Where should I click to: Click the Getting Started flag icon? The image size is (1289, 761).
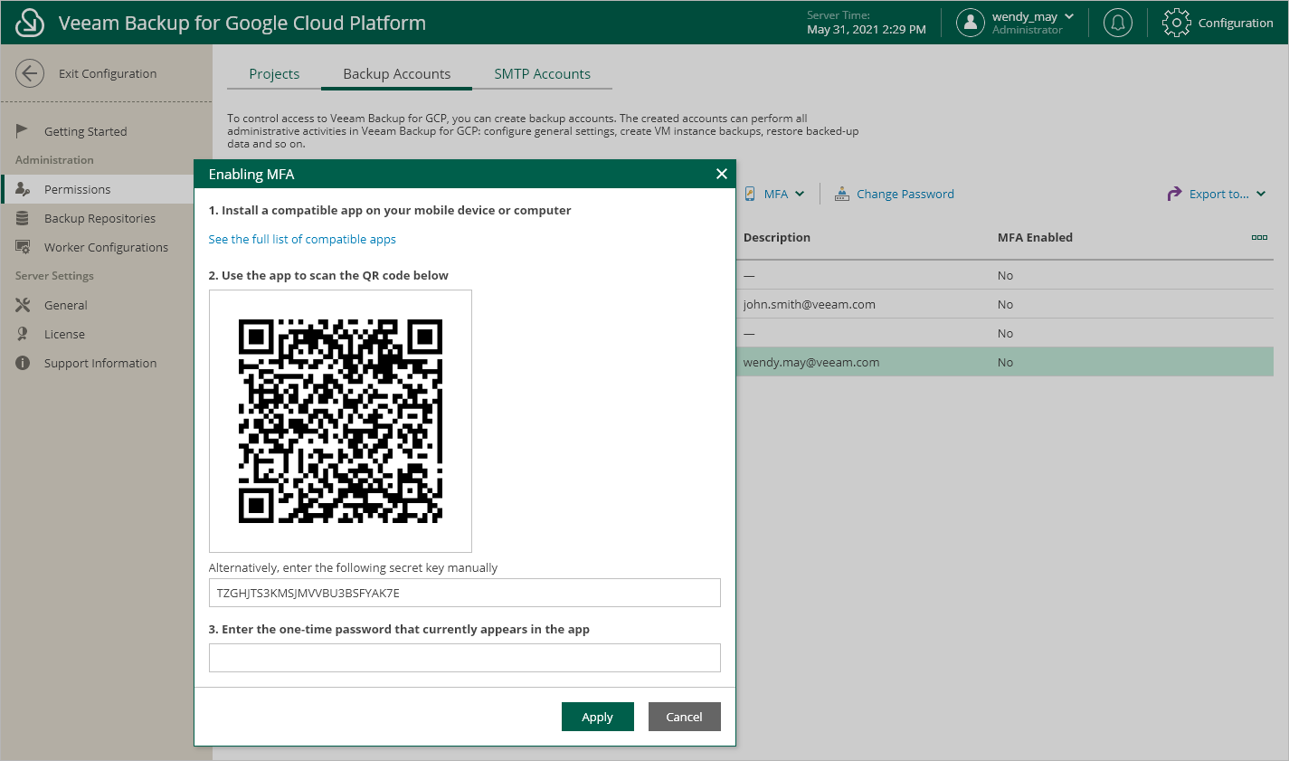tap(23, 131)
